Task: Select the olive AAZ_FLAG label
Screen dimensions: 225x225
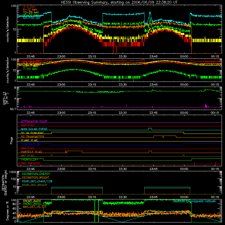Action: tap(28, 156)
